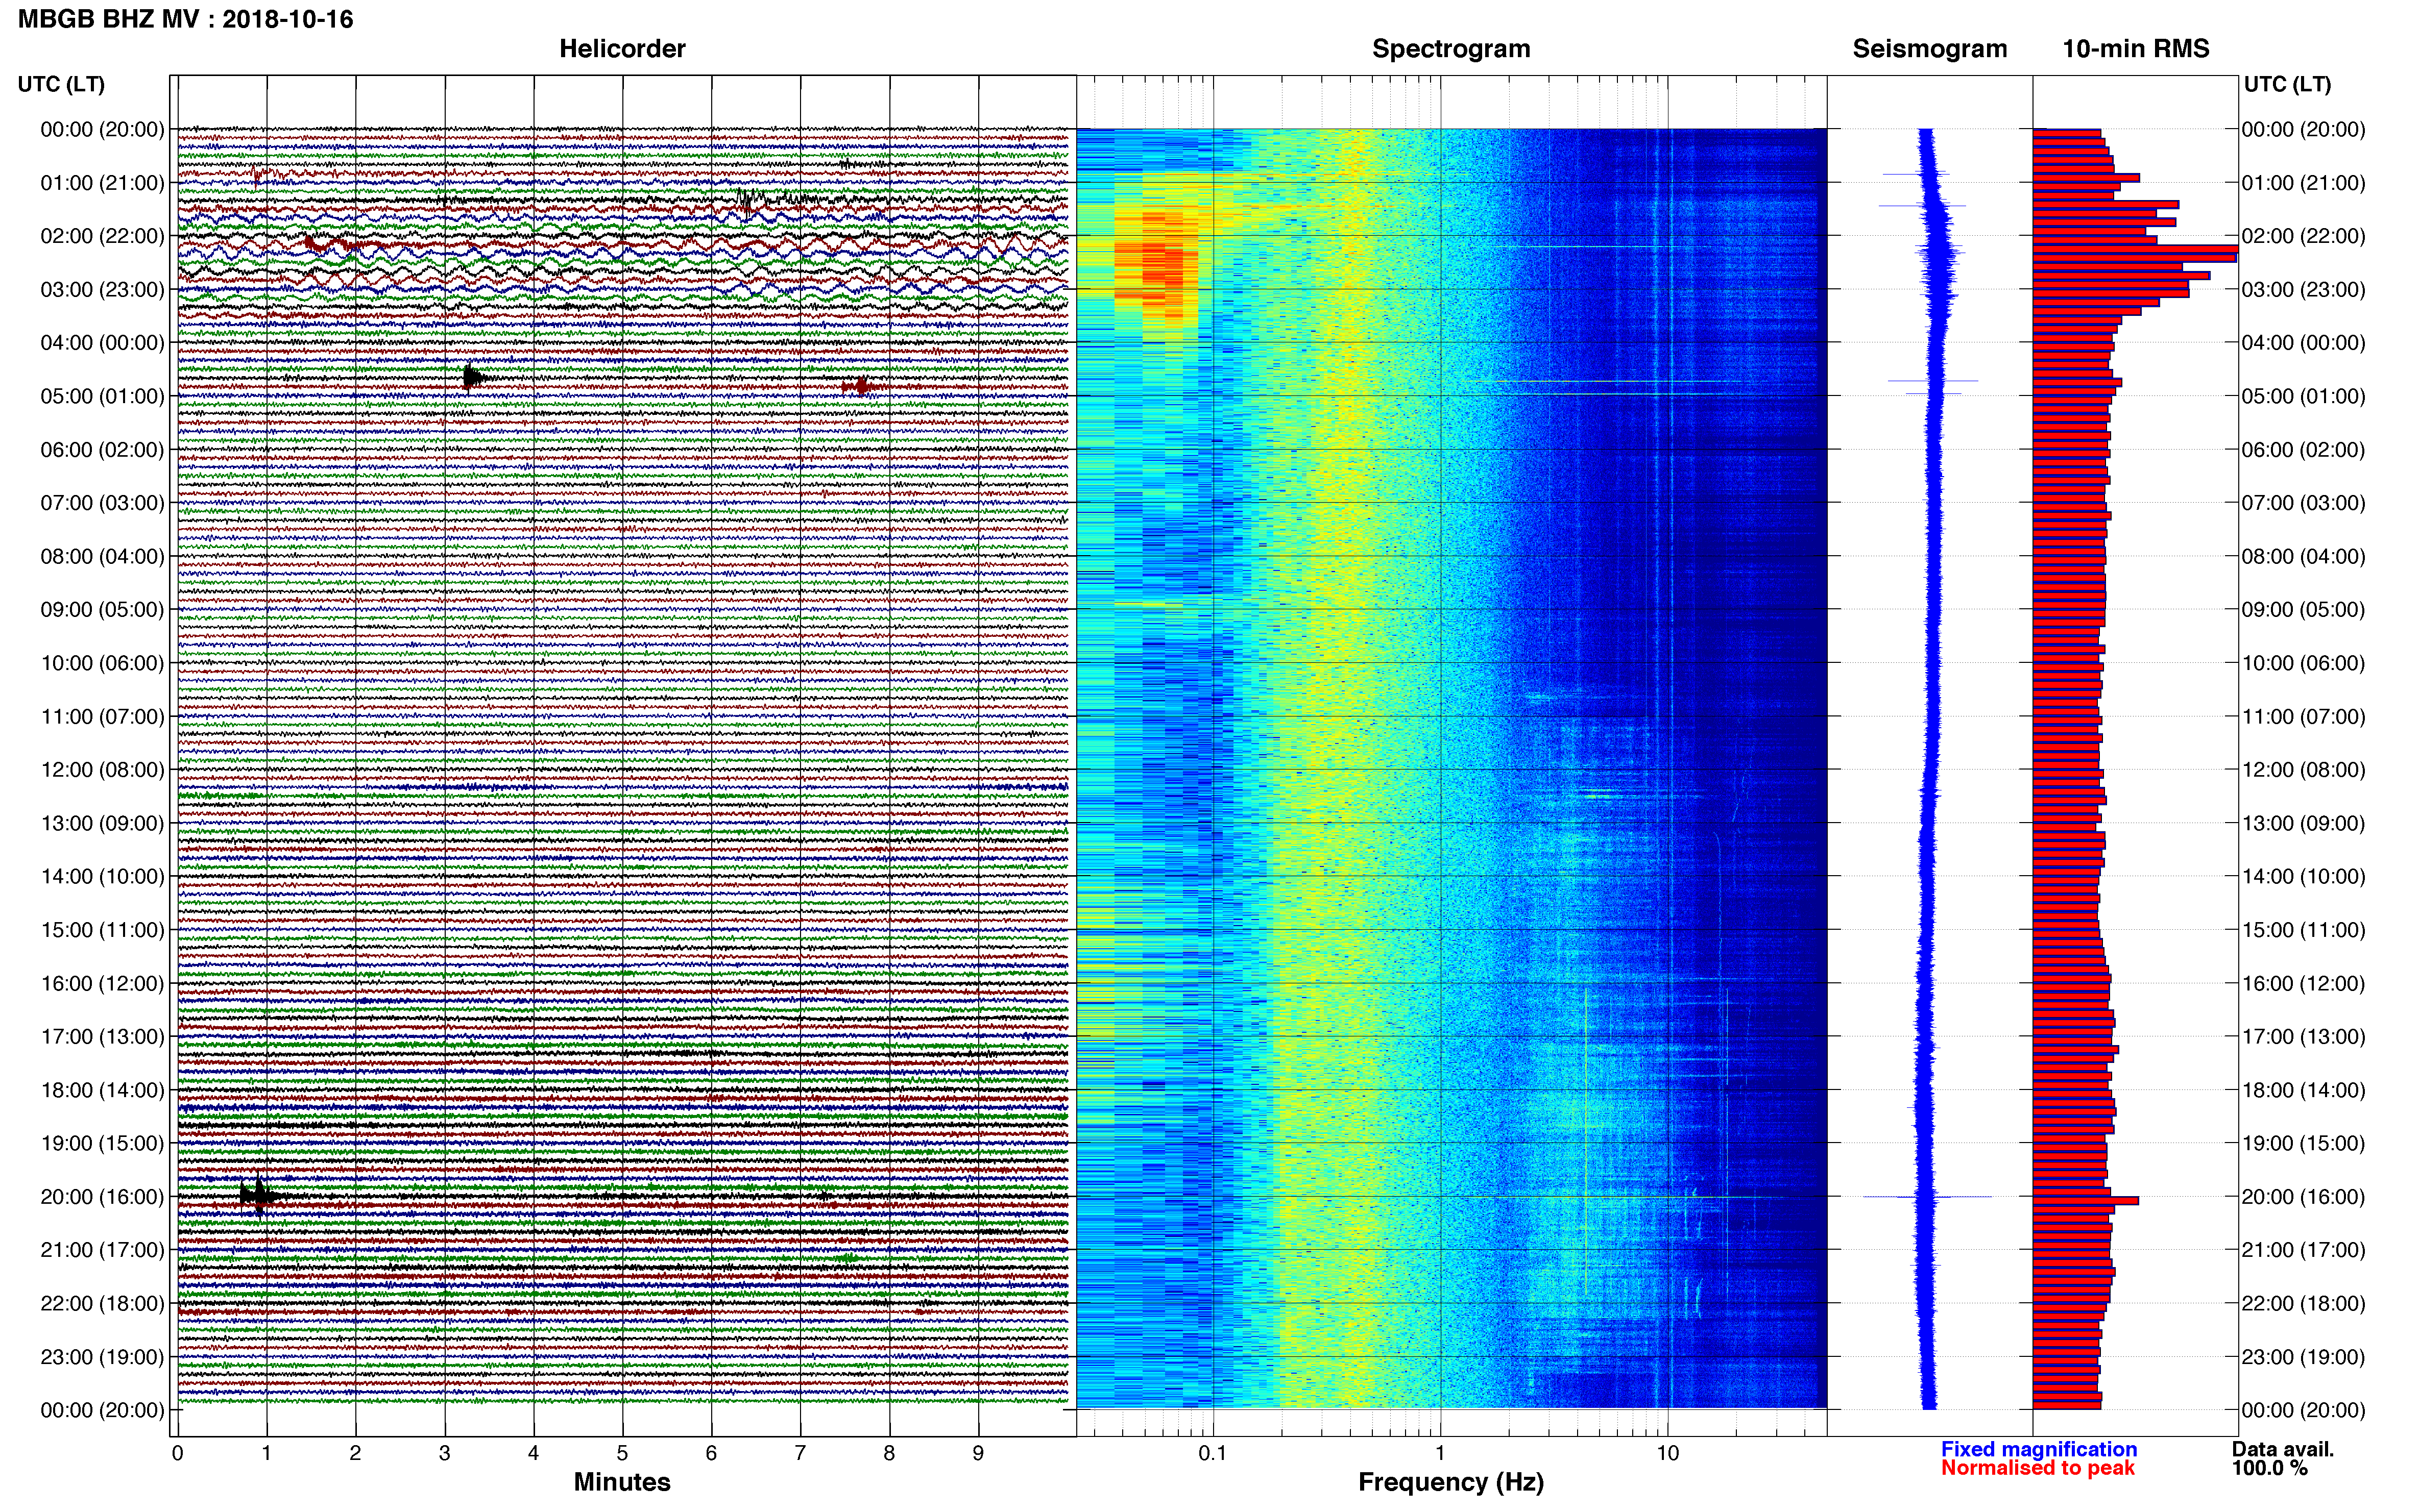Viewport: 2420px width, 1512px height.
Task: Click the seismogram spike near 04:40
Action: point(1933,381)
